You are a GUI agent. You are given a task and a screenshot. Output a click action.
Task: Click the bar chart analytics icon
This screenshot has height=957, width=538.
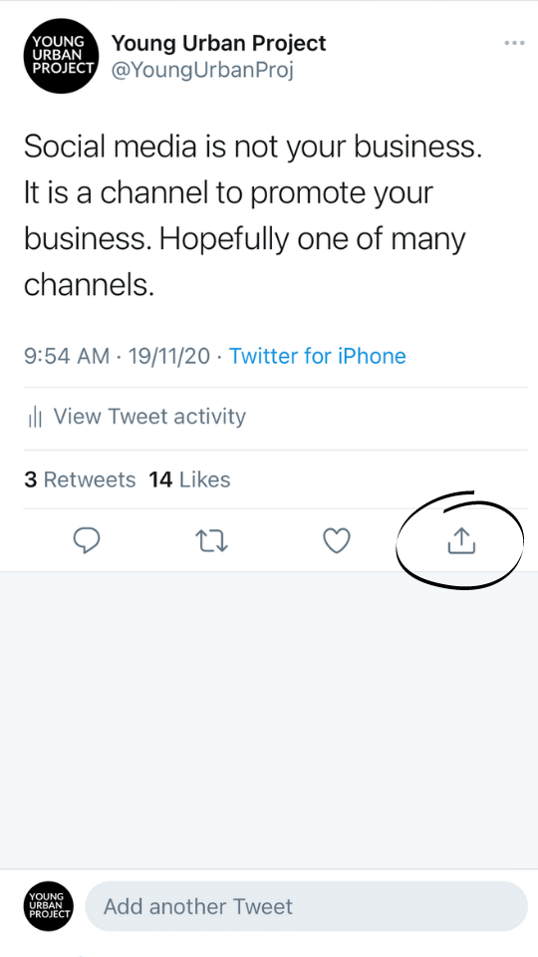35,418
